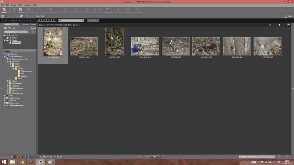The image size is (294, 165).
Task: Start the Slideshow
Action: tap(128, 11)
